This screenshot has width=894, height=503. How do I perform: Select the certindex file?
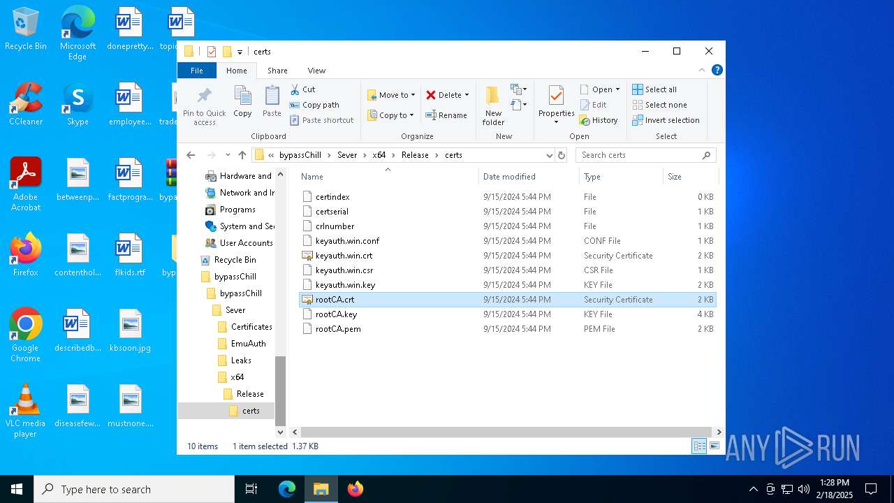point(508,197)
